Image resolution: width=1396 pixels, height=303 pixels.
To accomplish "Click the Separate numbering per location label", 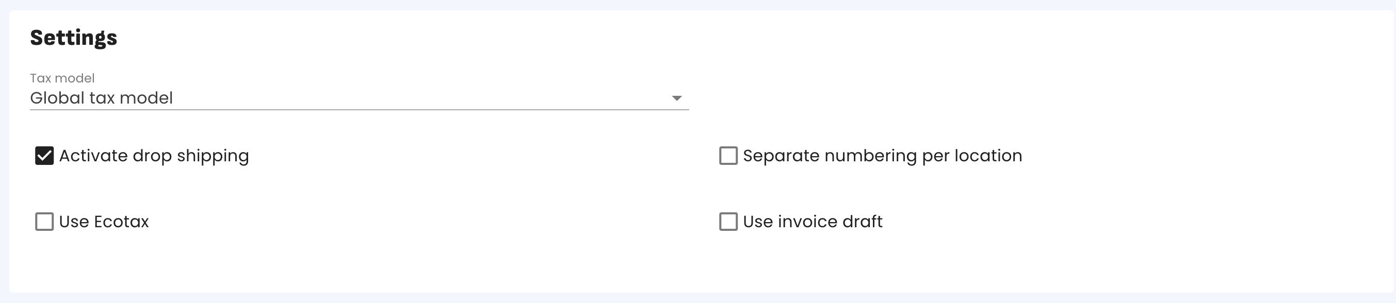I will tap(882, 156).
